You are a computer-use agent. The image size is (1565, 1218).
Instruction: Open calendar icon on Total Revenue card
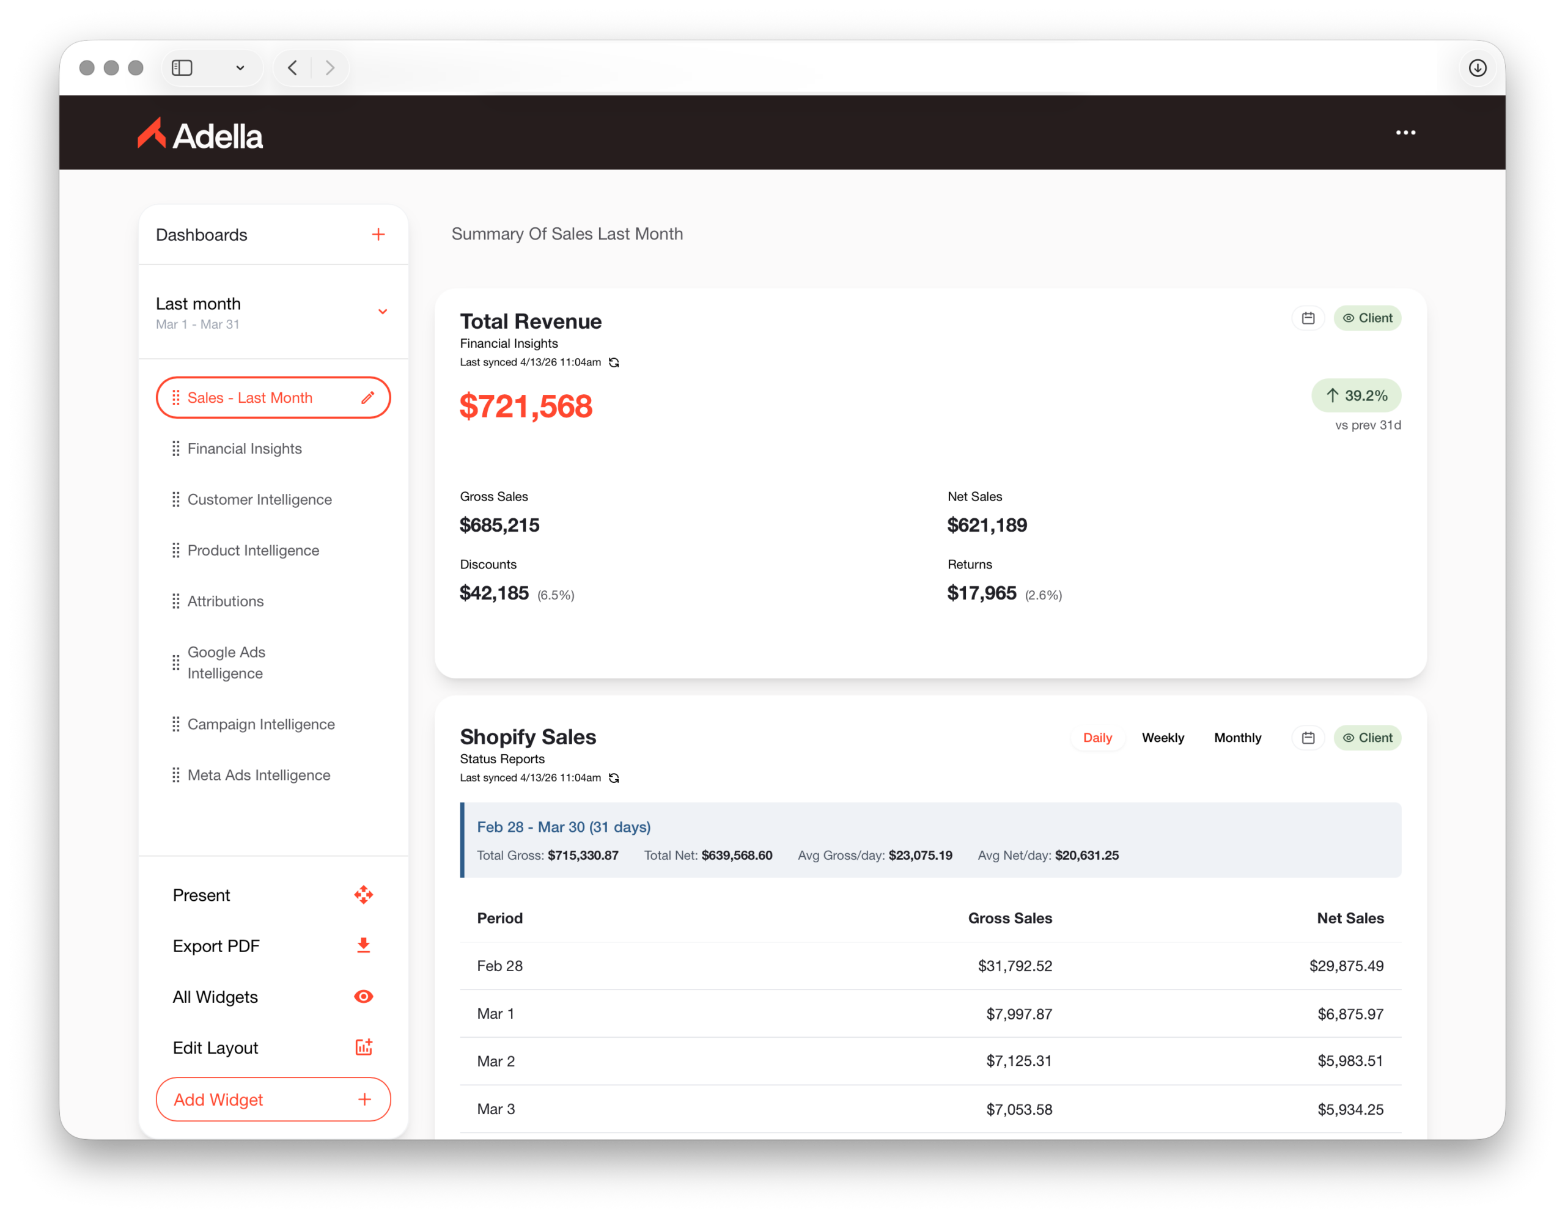click(x=1308, y=318)
